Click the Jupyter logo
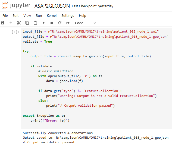 [x=16, y=6]
